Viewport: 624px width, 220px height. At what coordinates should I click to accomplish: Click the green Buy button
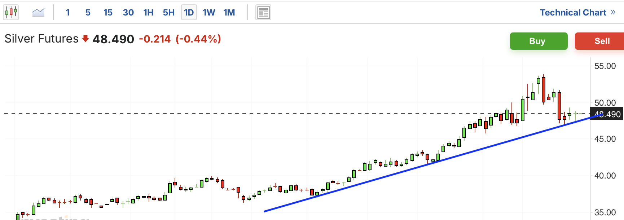[x=539, y=41]
